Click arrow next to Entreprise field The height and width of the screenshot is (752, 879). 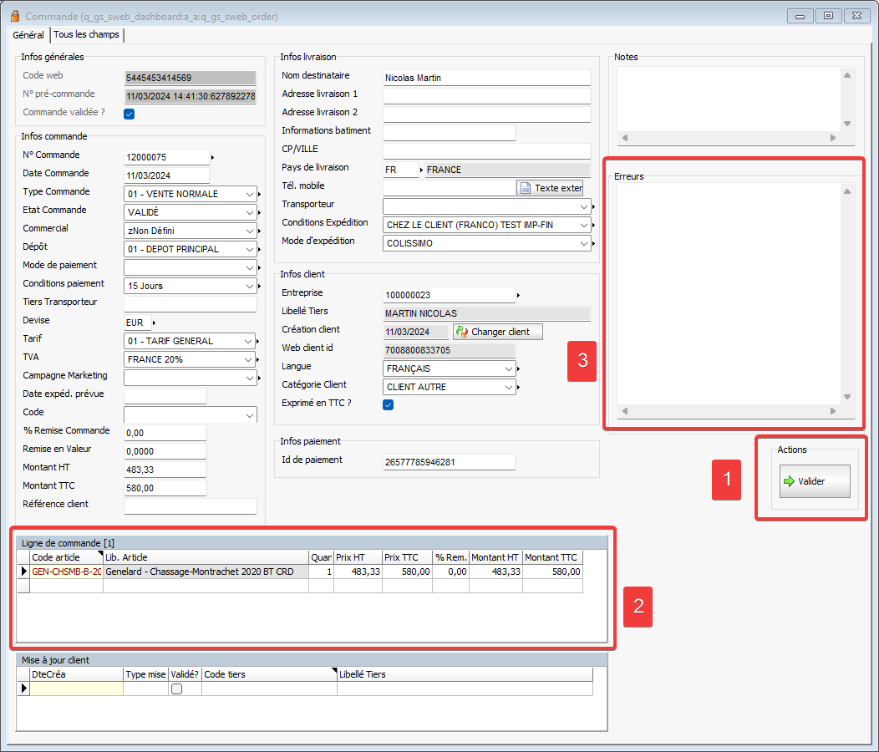pyautogui.click(x=518, y=295)
